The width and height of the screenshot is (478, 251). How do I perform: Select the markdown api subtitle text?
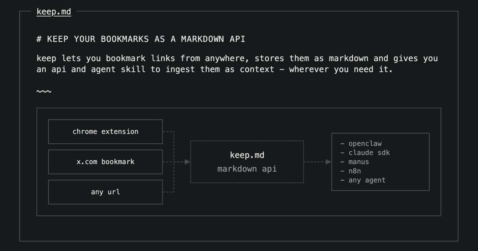coord(247,169)
